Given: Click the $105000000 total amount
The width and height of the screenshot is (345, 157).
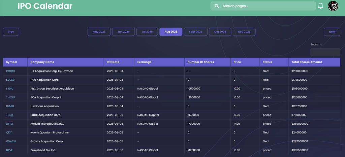Looking at the screenshot, I should 300,89.
